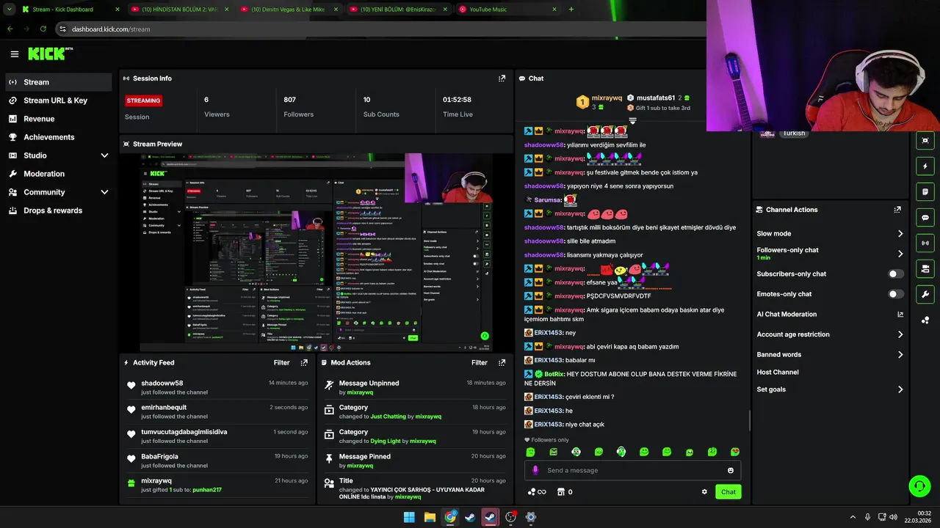This screenshot has width=940, height=528.
Task: Pop out the Channel Actions panel
Action: point(897,210)
